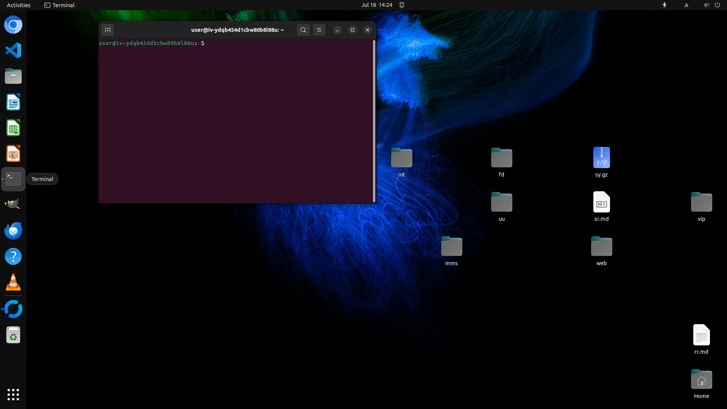This screenshot has height=409, width=727.
Task: Launch Visual Studio Code from dock
Action: coord(13,51)
